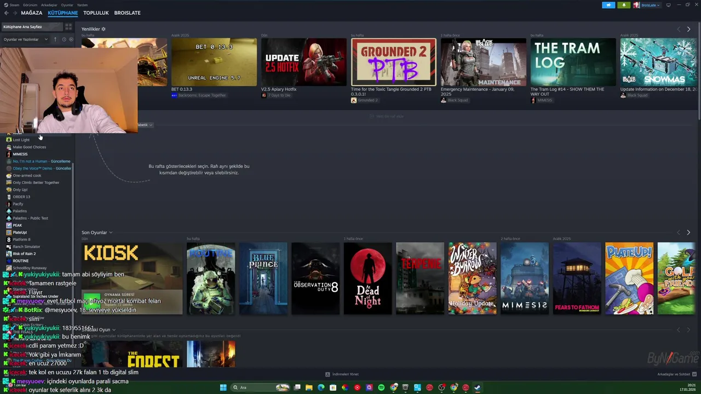The width and height of the screenshot is (701, 394).
Task: Open Spotify from taskbar
Action: (381, 387)
